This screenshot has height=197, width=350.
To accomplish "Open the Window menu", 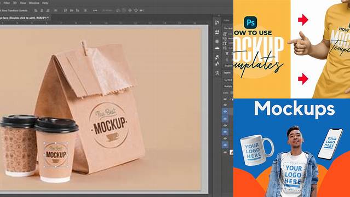I will pos(34,3).
